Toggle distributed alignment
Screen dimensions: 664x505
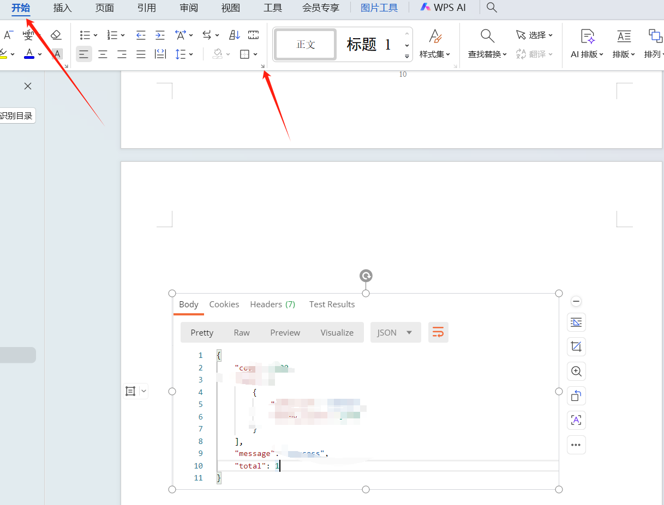click(160, 54)
